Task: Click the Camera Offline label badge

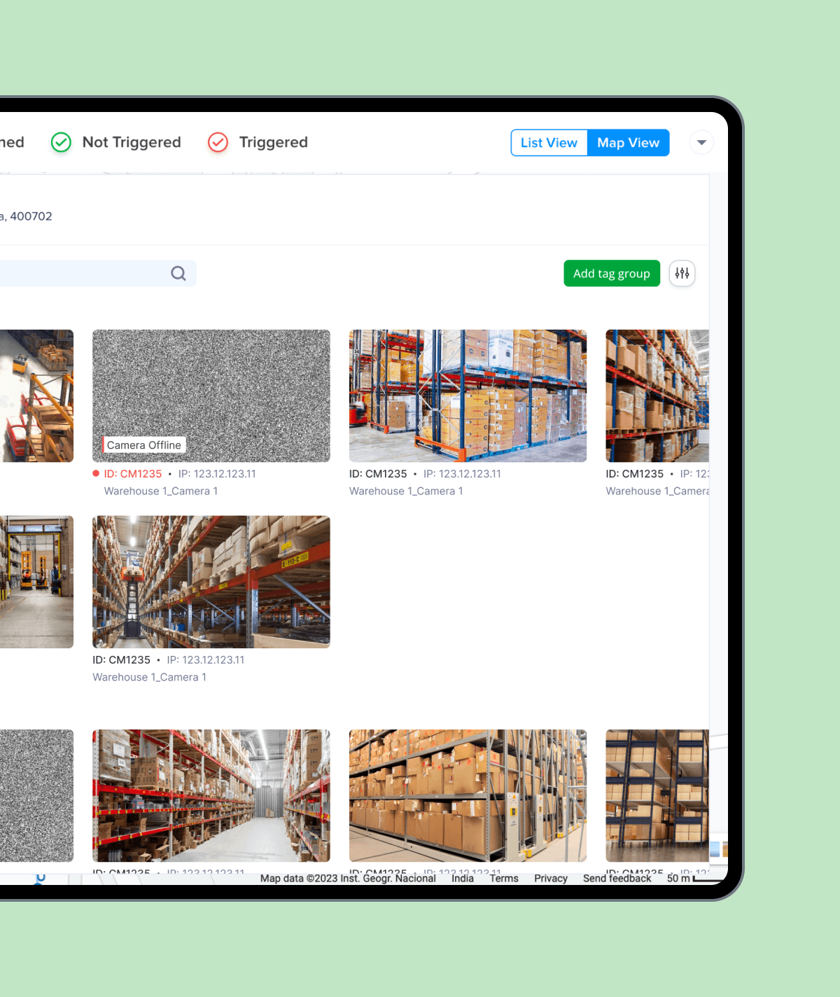Action: click(144, 445)
